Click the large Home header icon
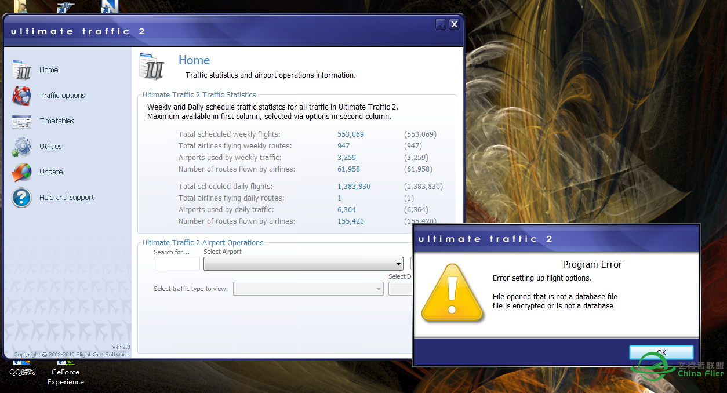The height and width of the screenshot is (393, 727). click(152, 66)
